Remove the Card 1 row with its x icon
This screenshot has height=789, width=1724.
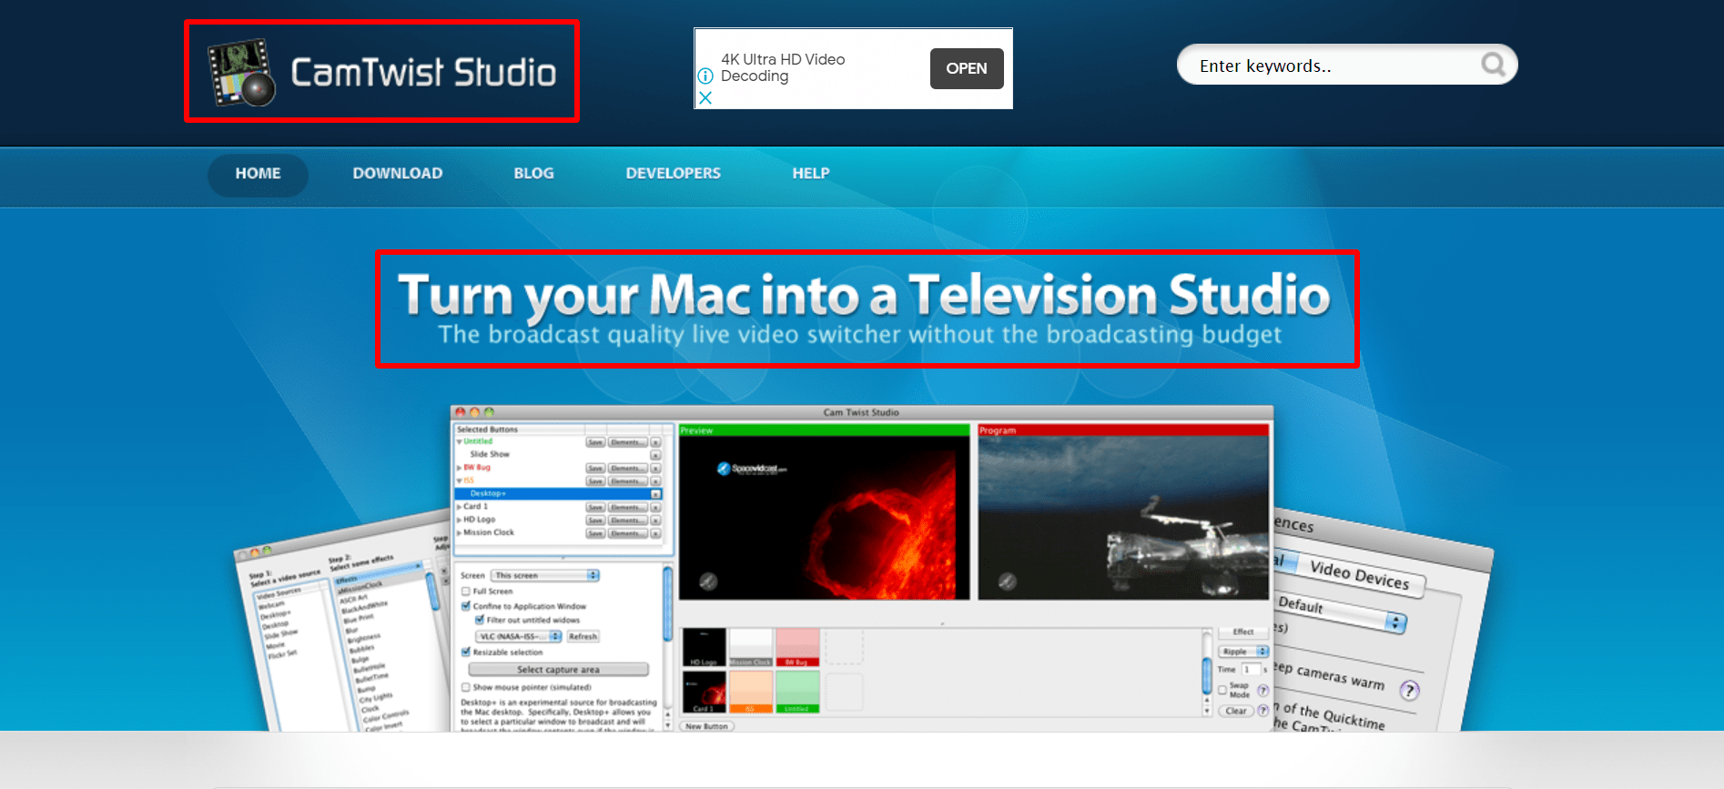click(655, 508)
